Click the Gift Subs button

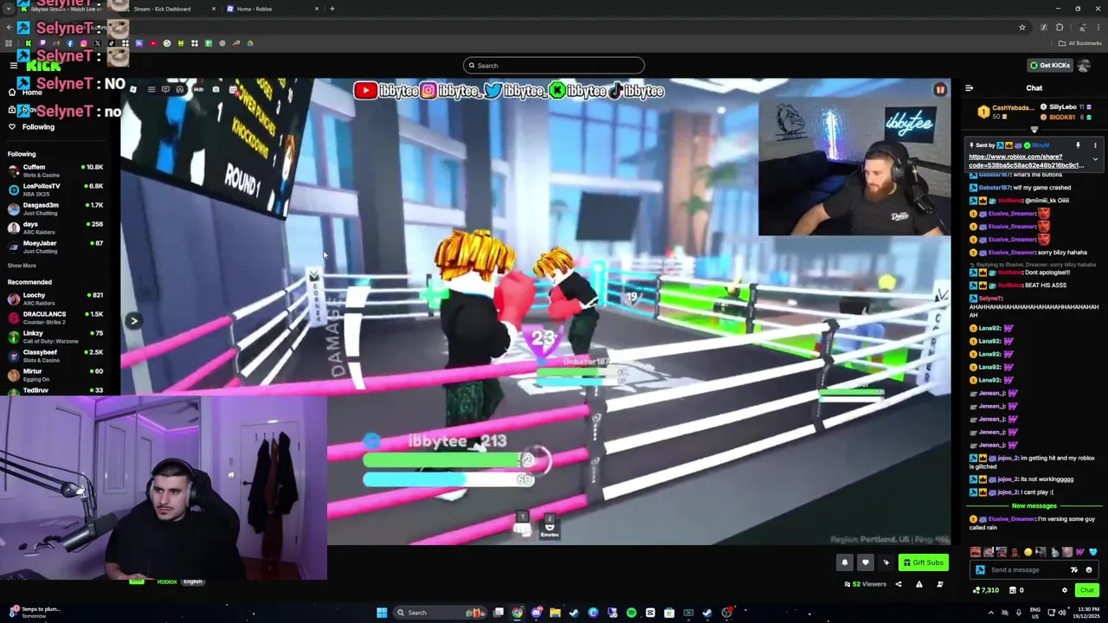click(923, 562)
